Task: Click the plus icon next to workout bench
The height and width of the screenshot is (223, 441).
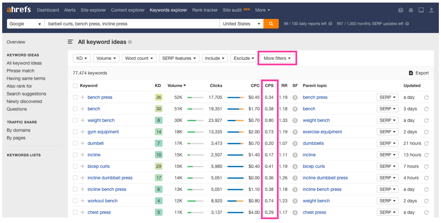Action: coord(82,201)
